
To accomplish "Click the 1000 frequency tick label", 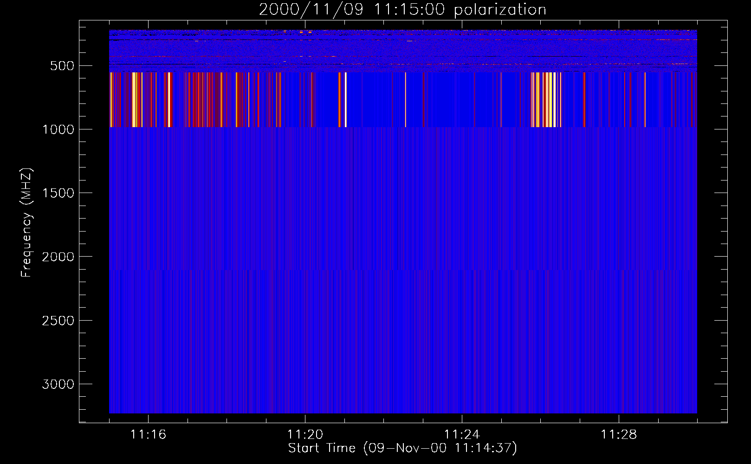I will click(58, 129).
